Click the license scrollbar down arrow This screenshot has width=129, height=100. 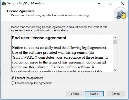pos(115,70)
